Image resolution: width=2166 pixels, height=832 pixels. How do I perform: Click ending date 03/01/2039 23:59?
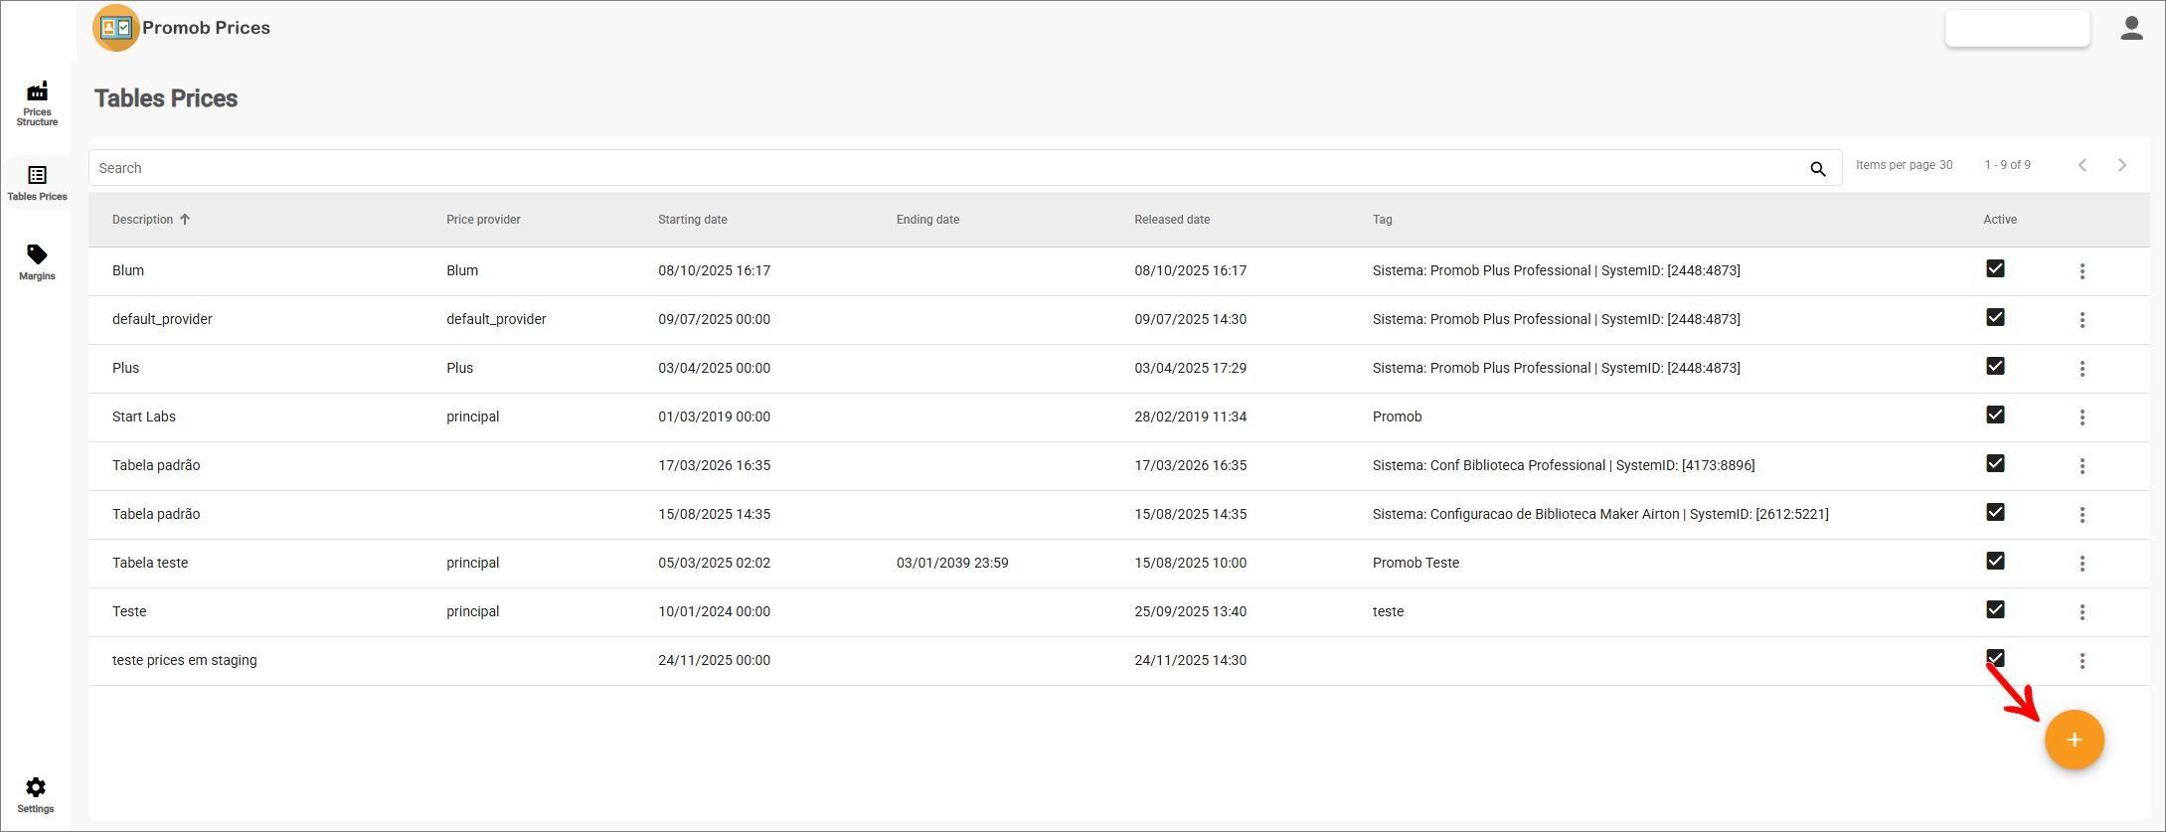(952, 563)
